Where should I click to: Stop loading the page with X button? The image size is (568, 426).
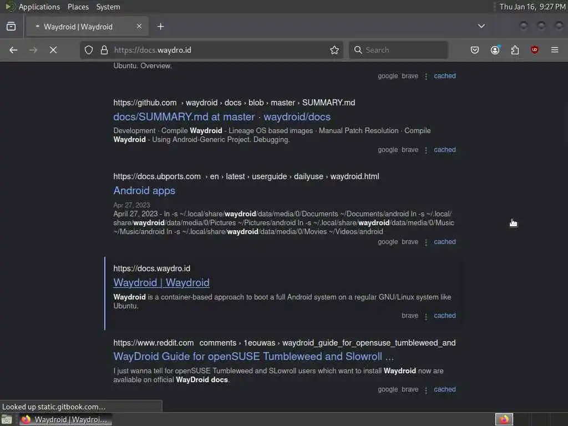(53, 50)
